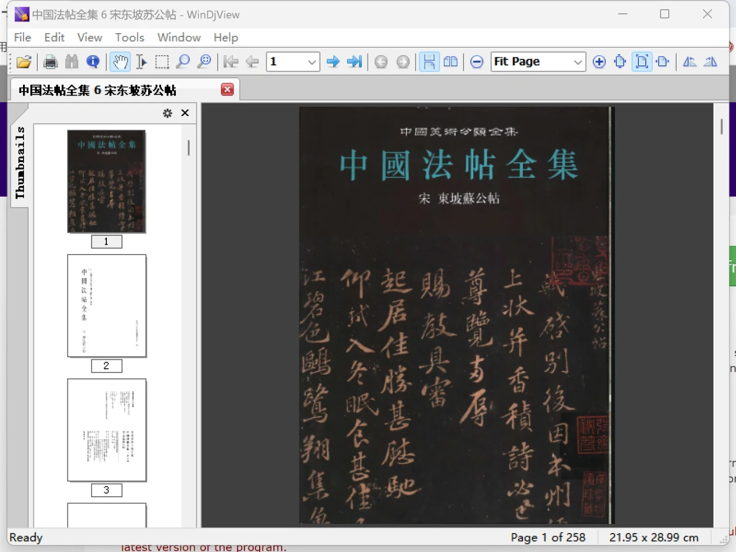The height and width of the screenshot is (552, 736).
Task: Select page 1 thumbnail
Action: 107,181
